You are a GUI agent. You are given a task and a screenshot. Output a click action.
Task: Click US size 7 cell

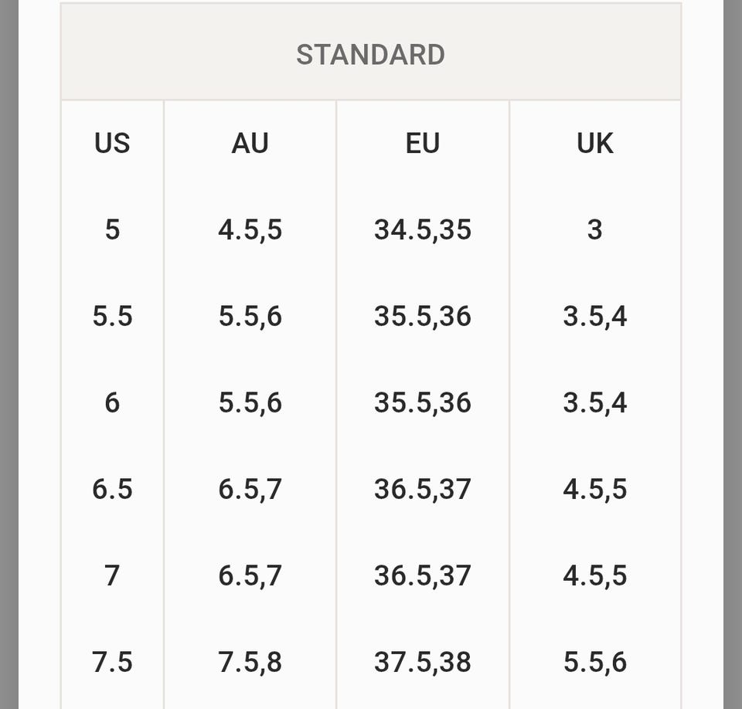112,575
